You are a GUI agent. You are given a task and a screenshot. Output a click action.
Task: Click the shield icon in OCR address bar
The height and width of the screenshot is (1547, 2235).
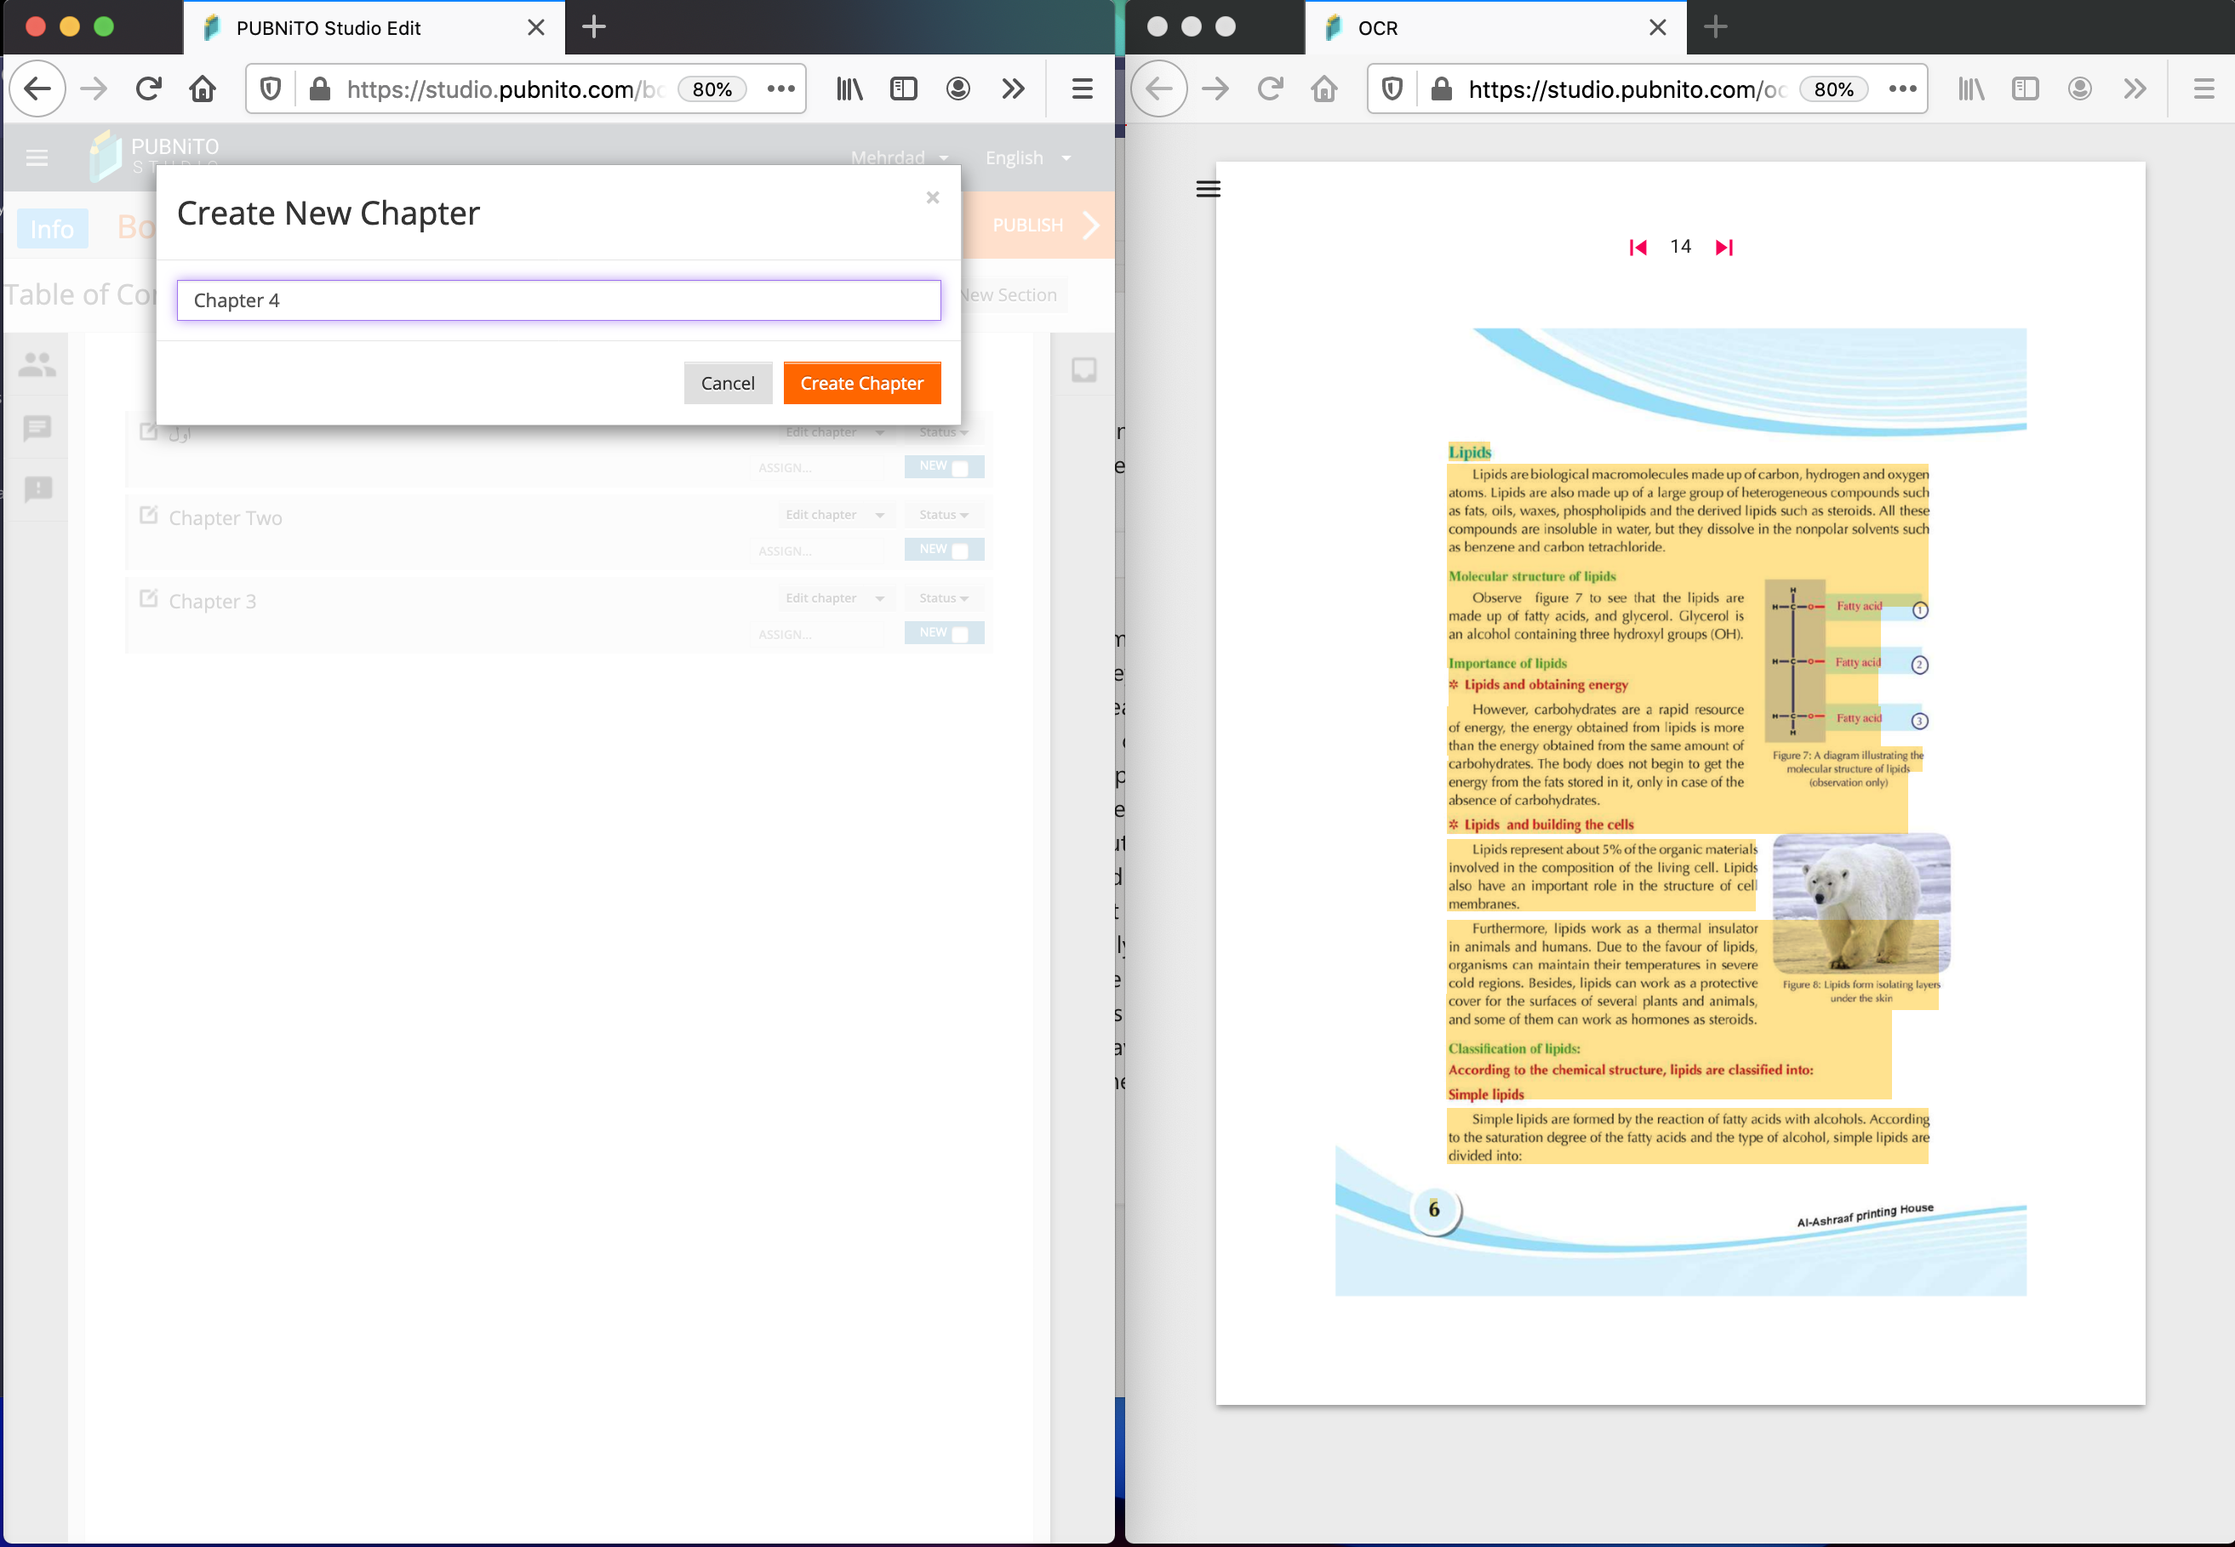[x=1392, y=89]
